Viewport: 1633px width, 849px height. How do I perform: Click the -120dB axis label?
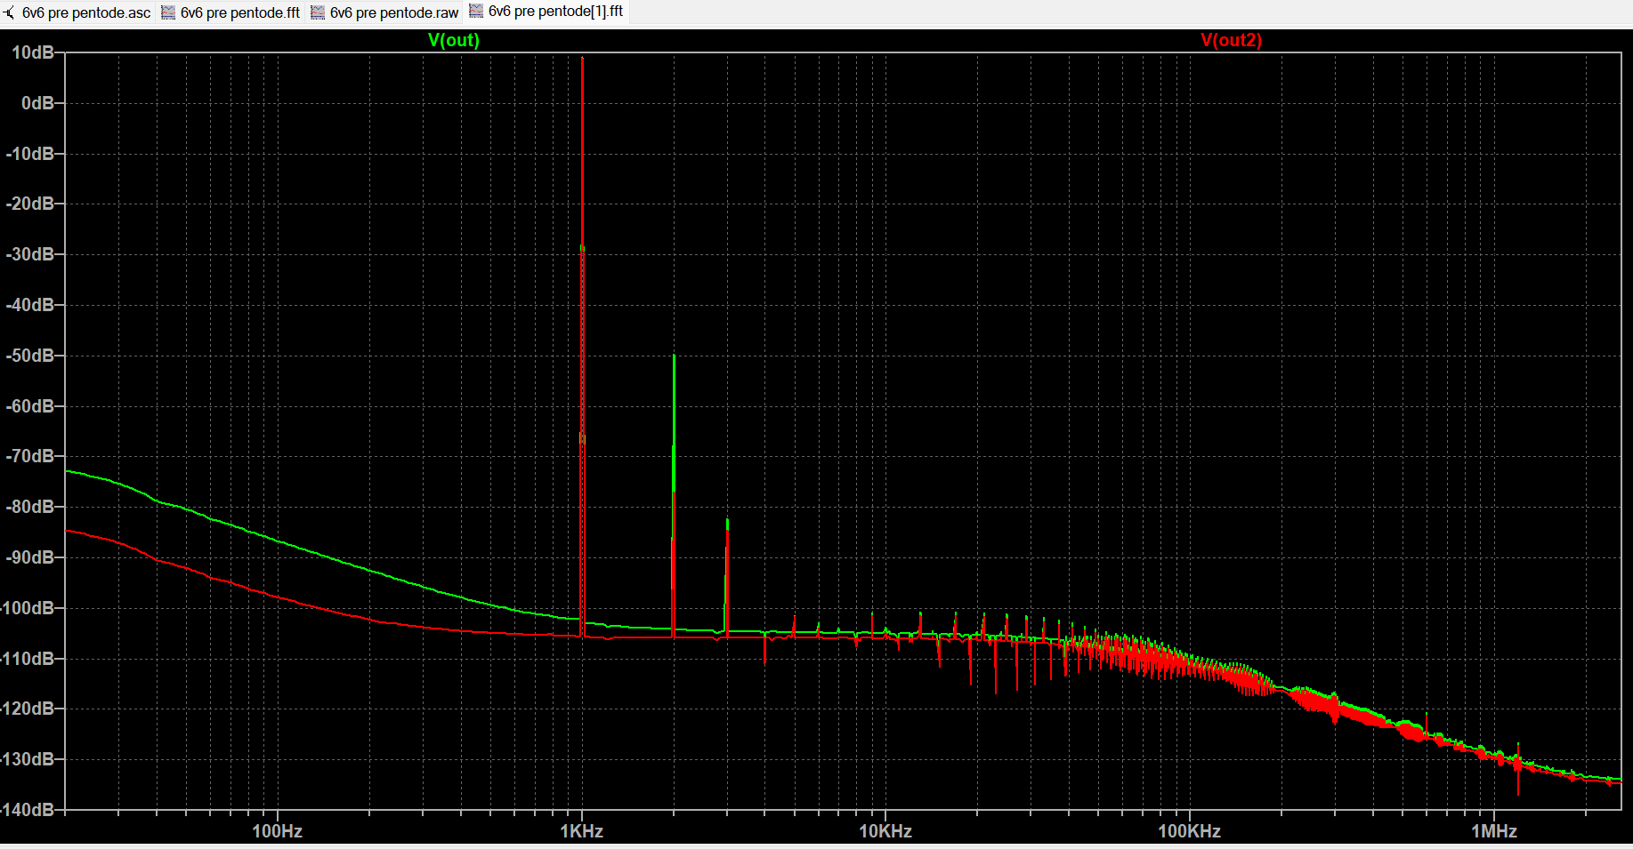(x=28, y=709)
